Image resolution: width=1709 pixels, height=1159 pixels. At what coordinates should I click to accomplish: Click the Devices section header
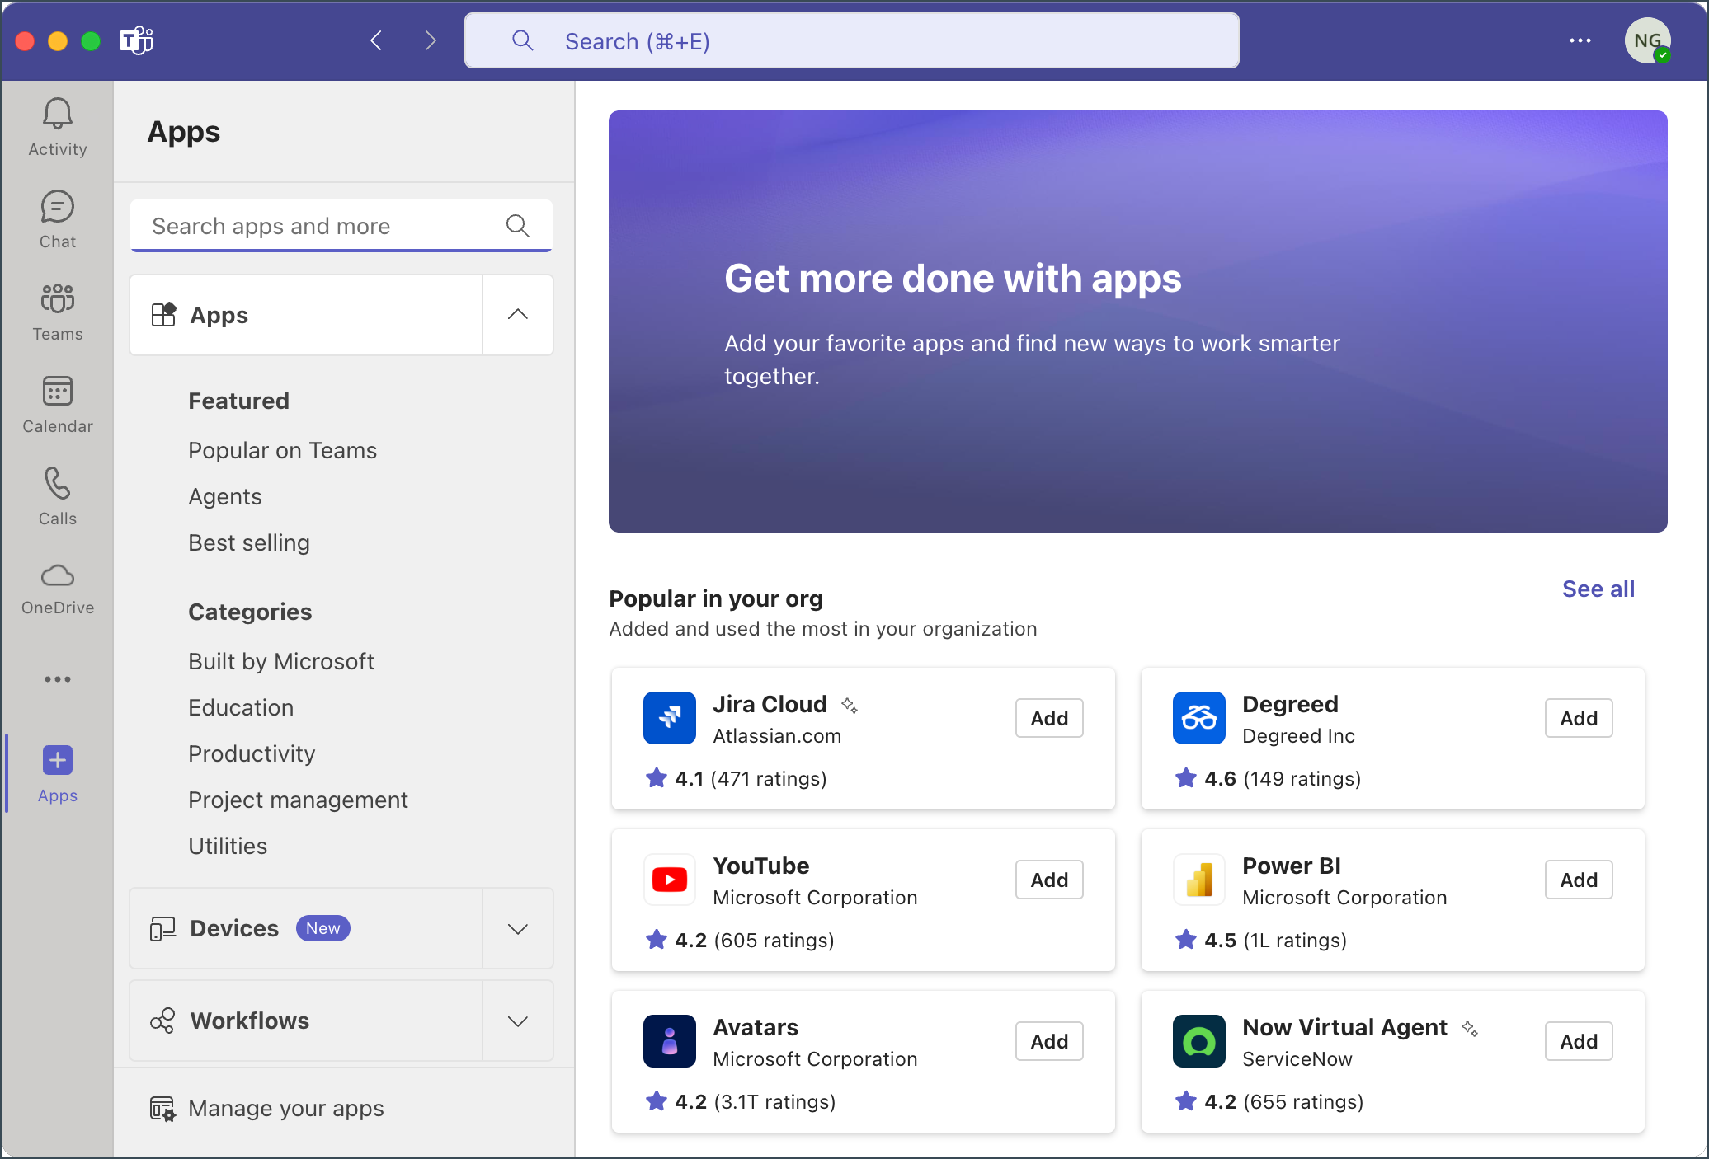[x=306, y=929]
